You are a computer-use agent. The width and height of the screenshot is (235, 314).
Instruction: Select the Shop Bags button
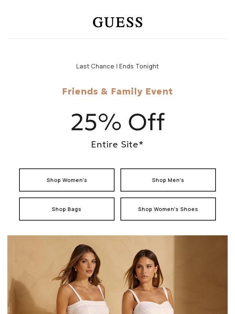(x=67, y=209)
